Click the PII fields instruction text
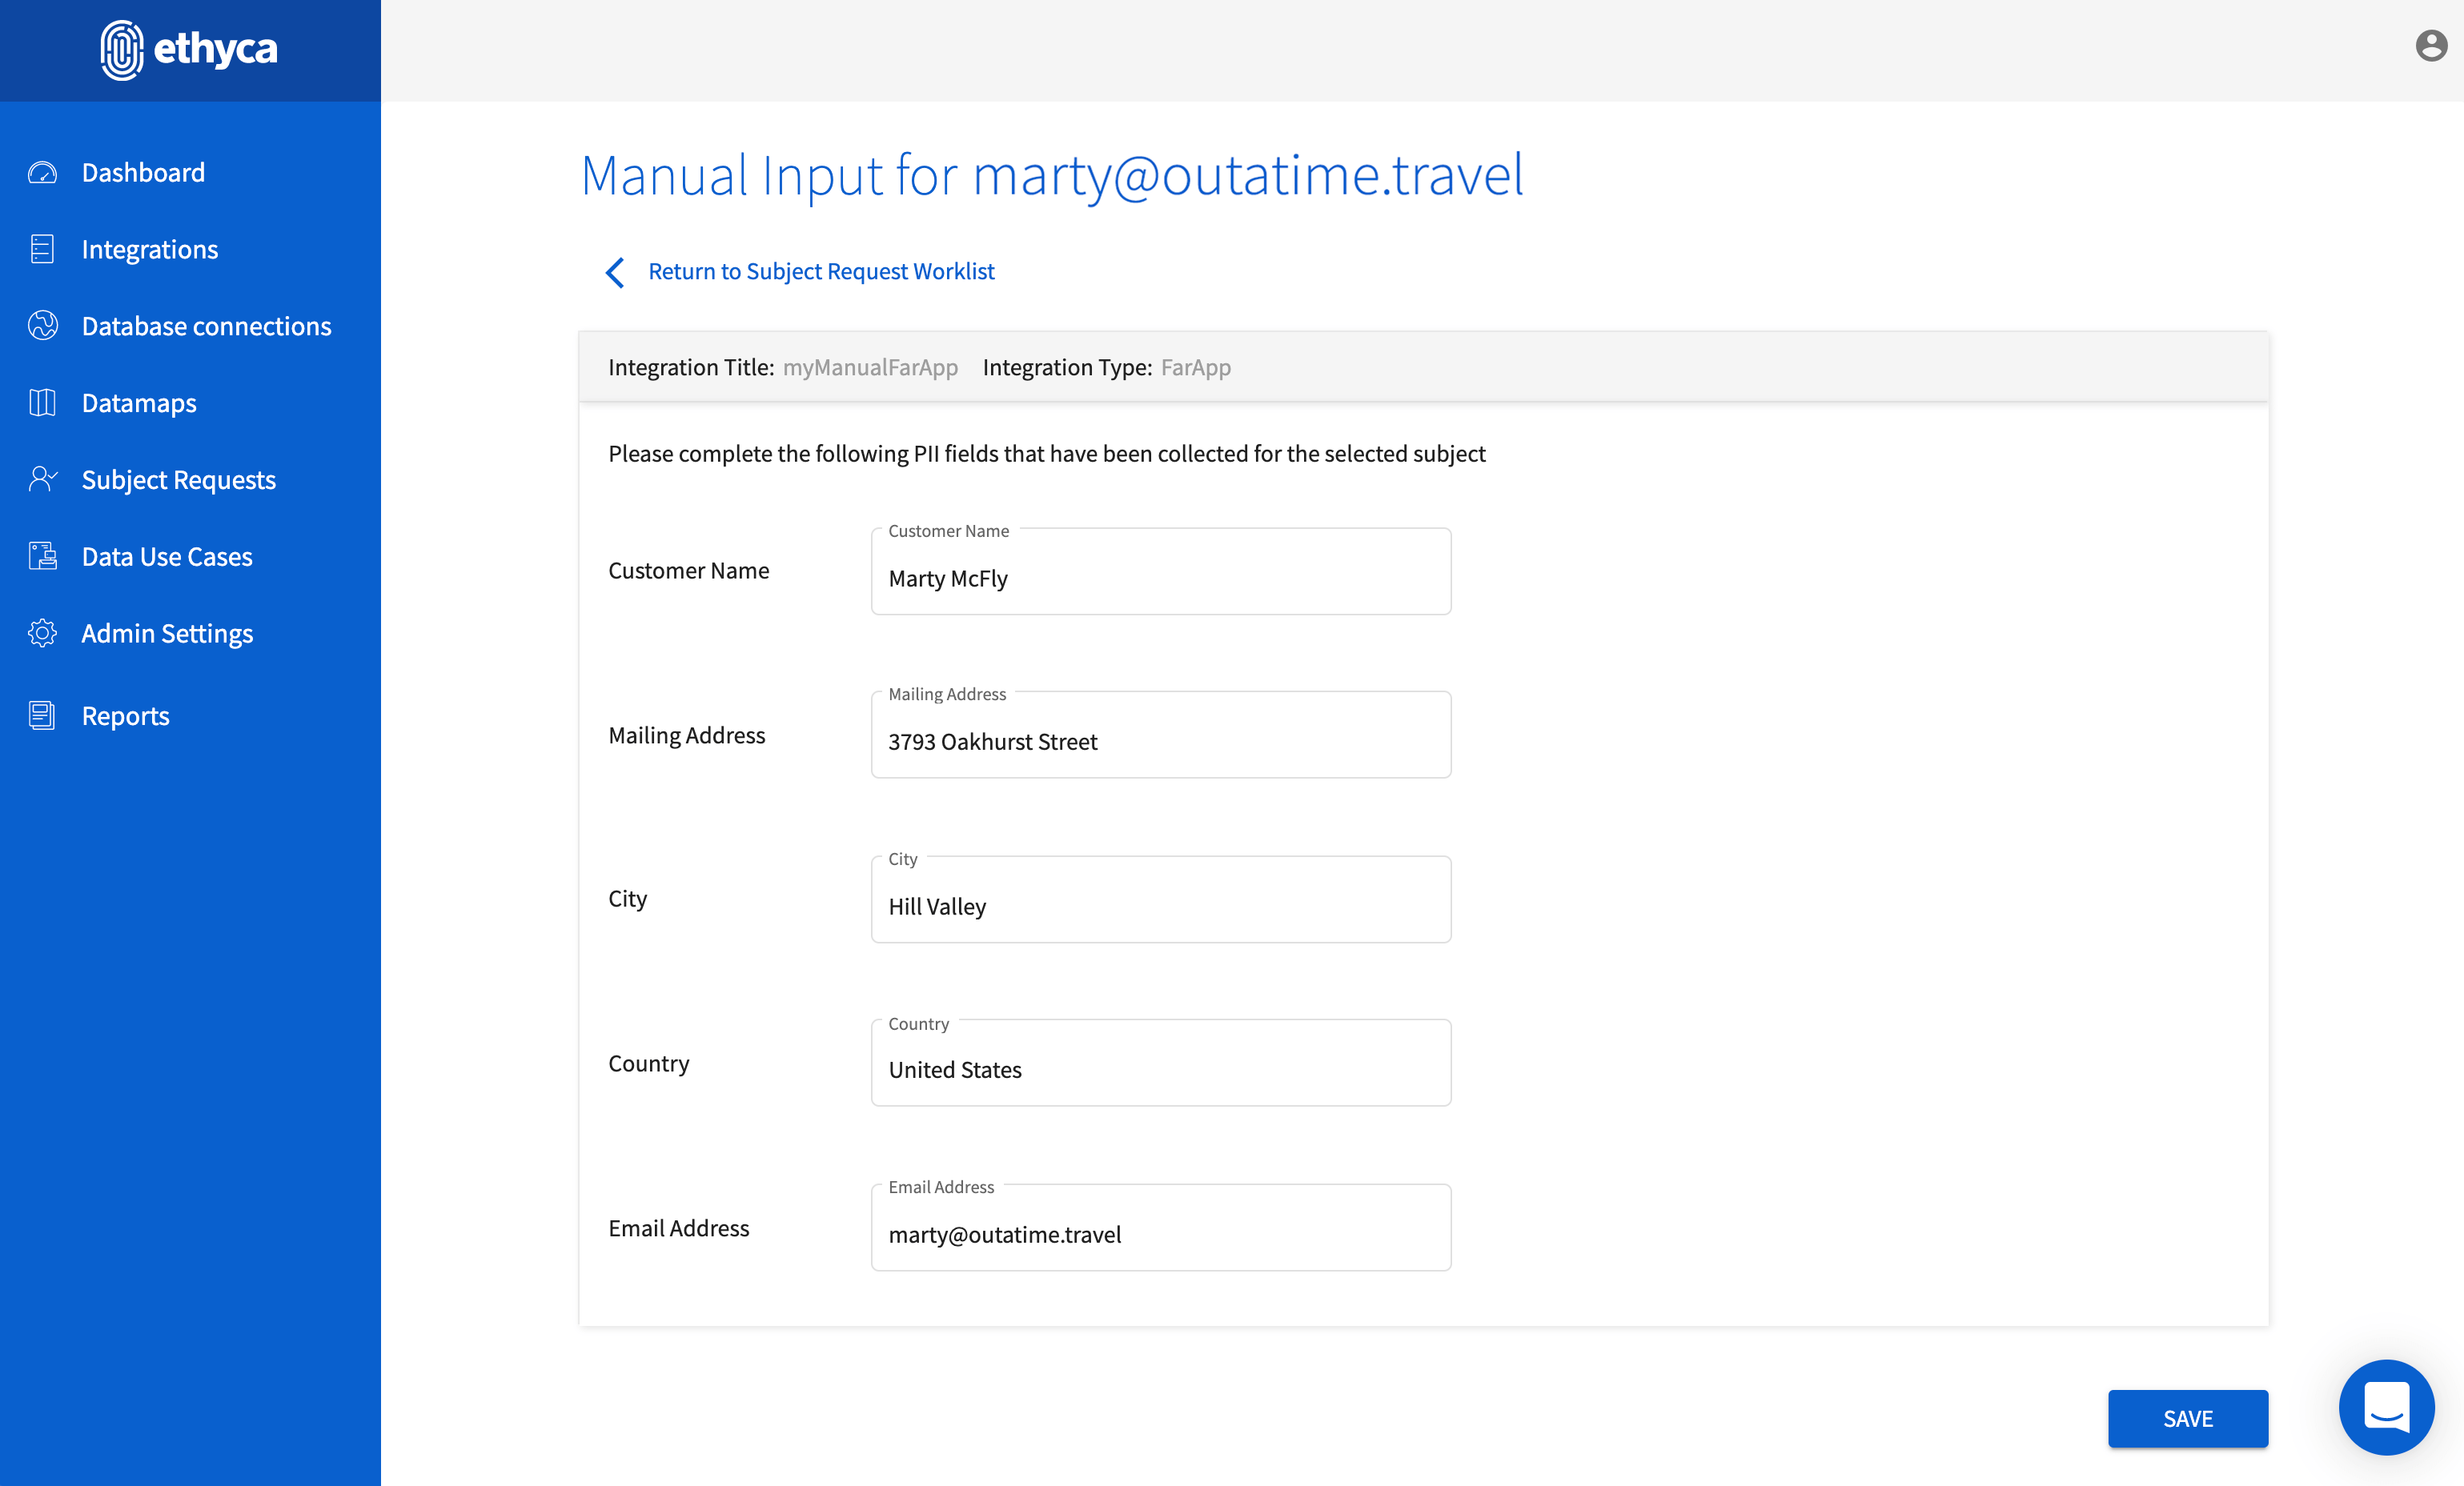 [x=1047, y=454]
